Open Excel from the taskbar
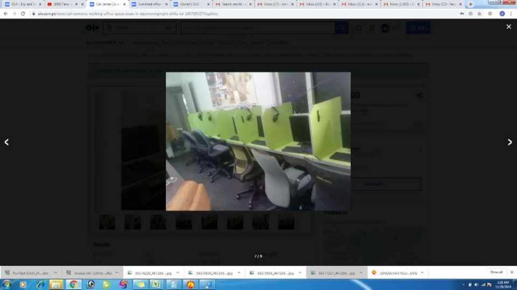Viewport: 517px width, 290px height. tap(156, 285)
